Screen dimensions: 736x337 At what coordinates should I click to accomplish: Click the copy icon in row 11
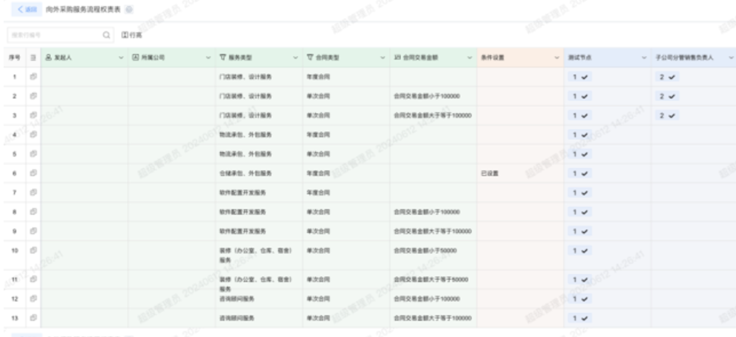(34, 280)
